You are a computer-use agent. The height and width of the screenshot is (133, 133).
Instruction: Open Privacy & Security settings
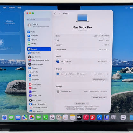click(37, 104)
